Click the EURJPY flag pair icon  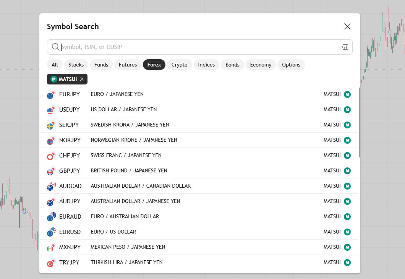pos(51,94)
